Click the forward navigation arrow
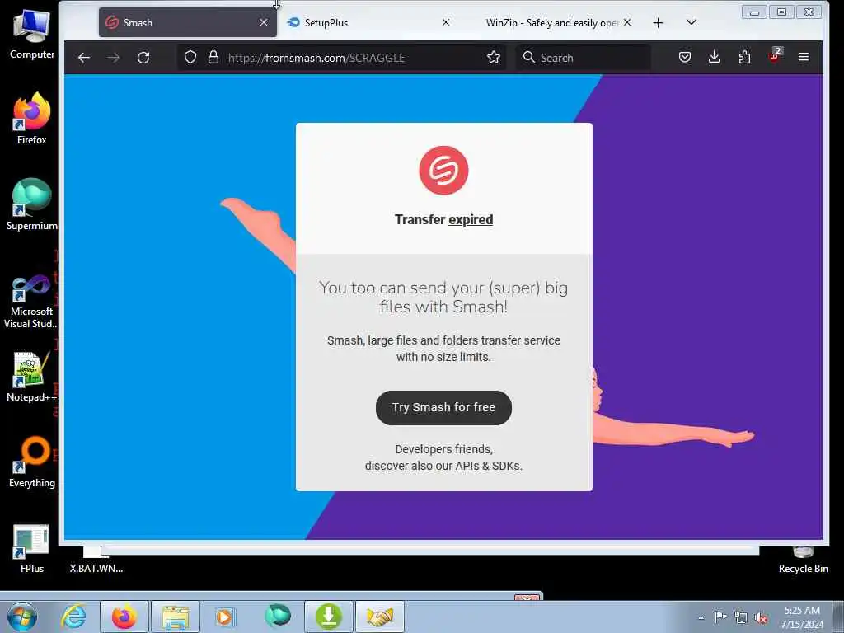The height and width of the screenshot is (633, 844). (x=114, y=58)
